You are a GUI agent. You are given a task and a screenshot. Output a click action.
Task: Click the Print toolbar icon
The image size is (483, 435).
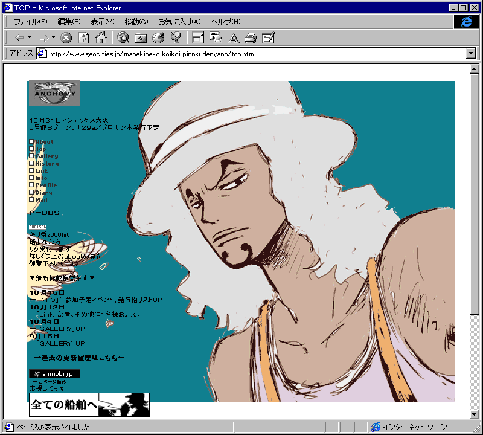coord(251,38)
